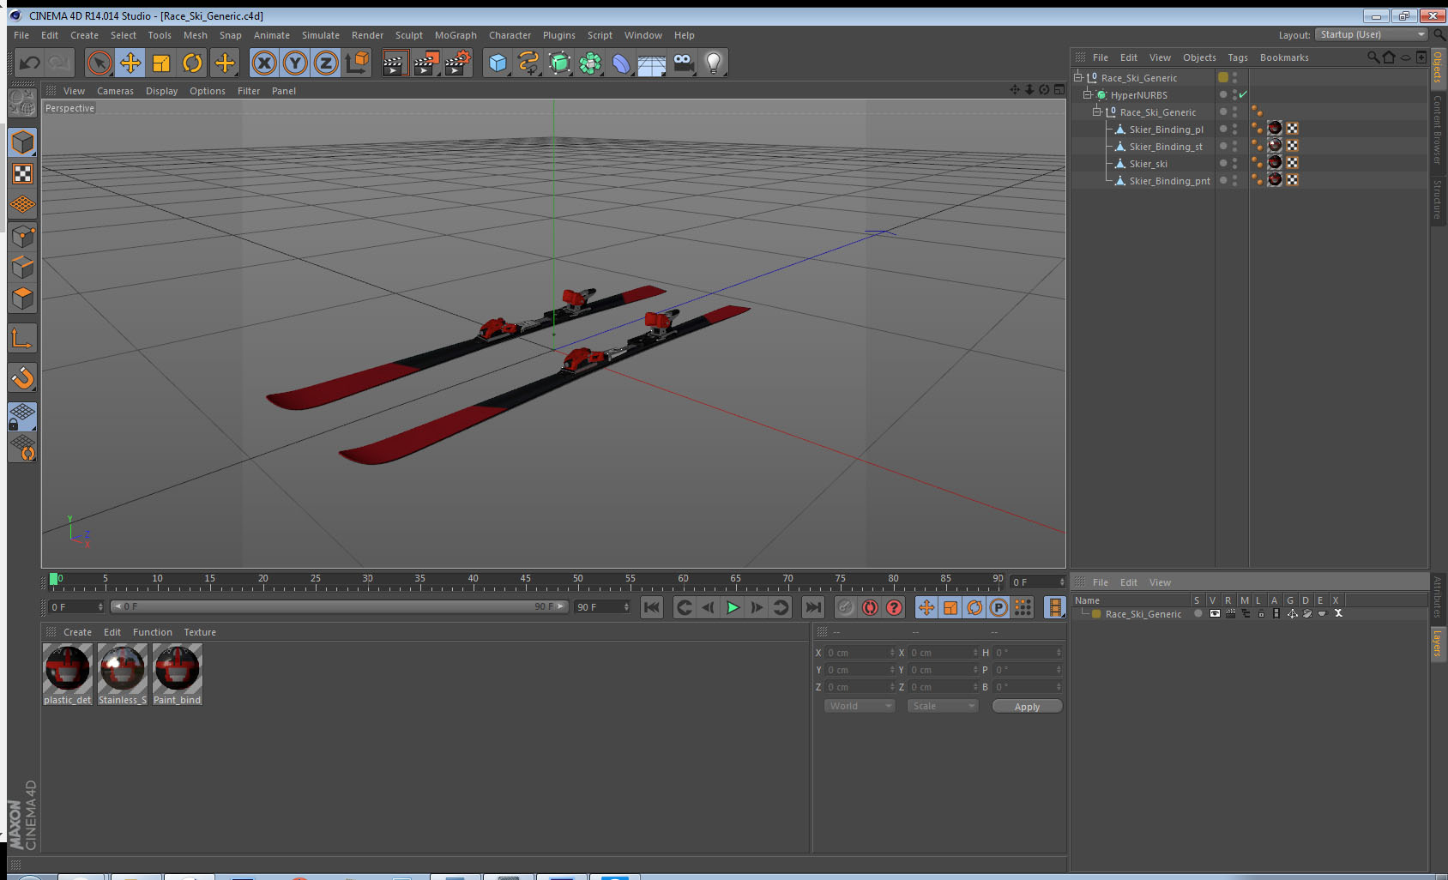The width and height of the screenshot is (1448, 880).
Task: Open the Layout Startup dropdown
Action: click(x=1372, y=34)
